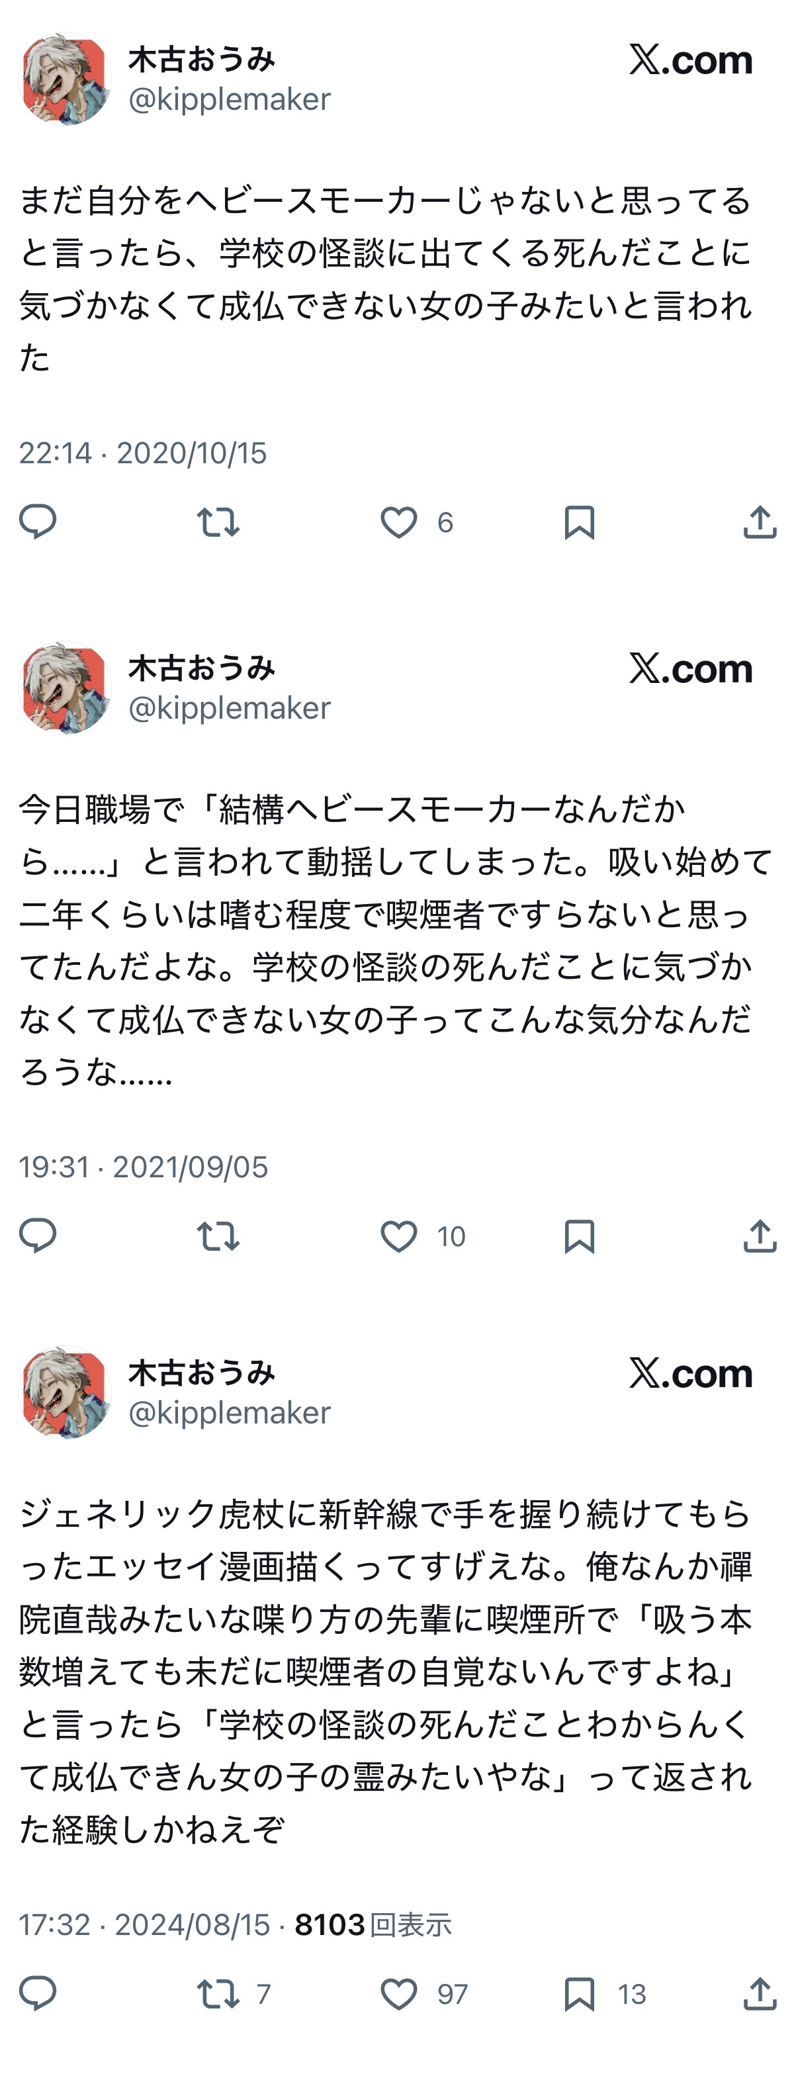The height and width of the screenshot is (2074, 798).
Task: Like the tweet with 97 likes
Action: coord(398,1993)
